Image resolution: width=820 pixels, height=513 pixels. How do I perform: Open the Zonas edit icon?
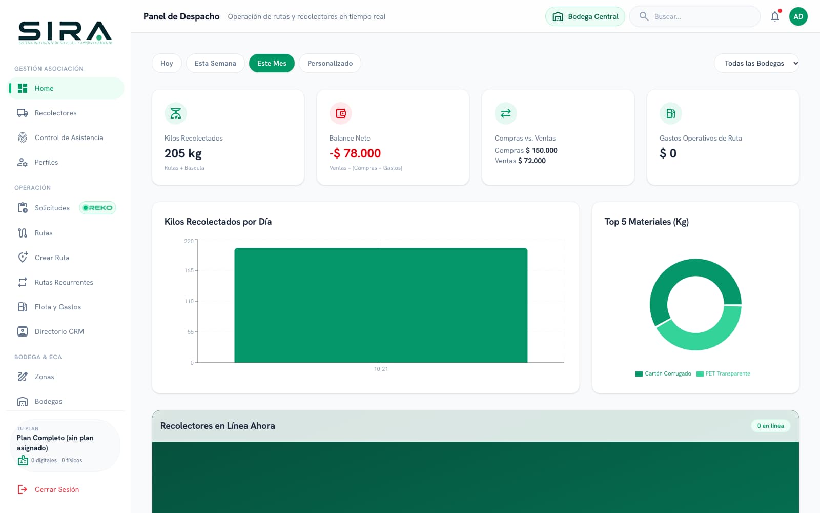23,377
